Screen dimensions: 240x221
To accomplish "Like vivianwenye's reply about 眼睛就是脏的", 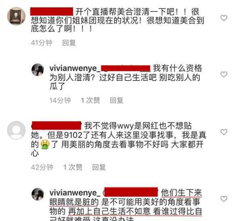I will click(x=223, y=199).
